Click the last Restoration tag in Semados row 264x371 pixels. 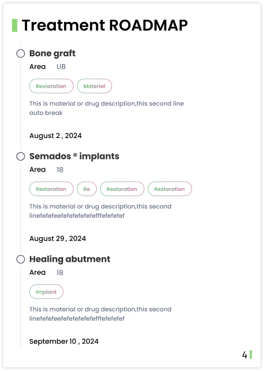coord(170,189)
